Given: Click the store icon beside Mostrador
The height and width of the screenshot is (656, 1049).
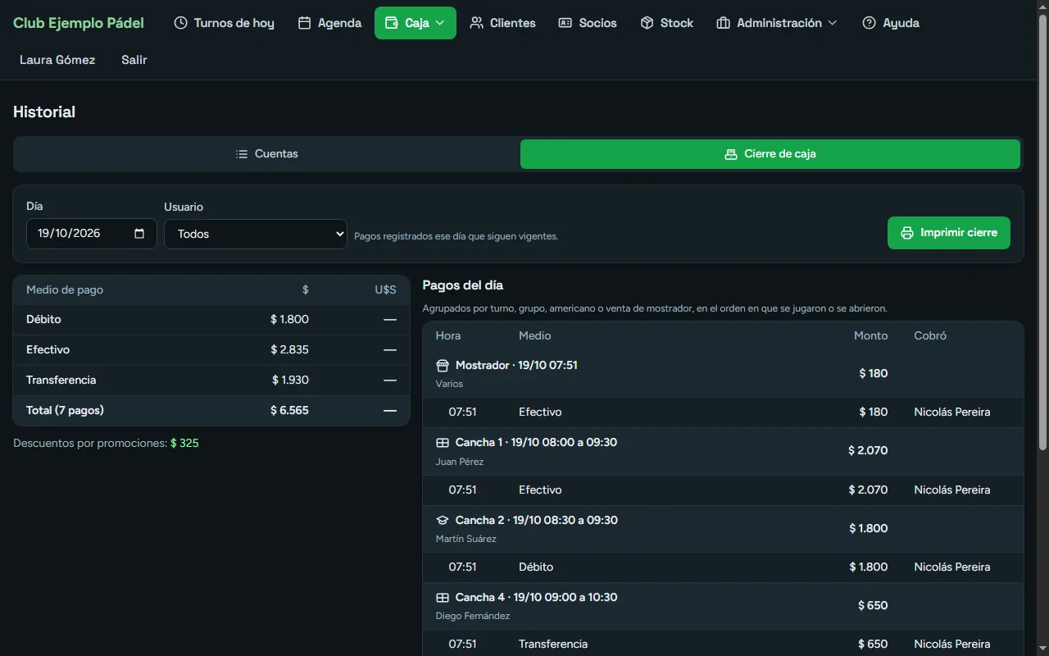Looking at the screenshot, I should 443,366.
